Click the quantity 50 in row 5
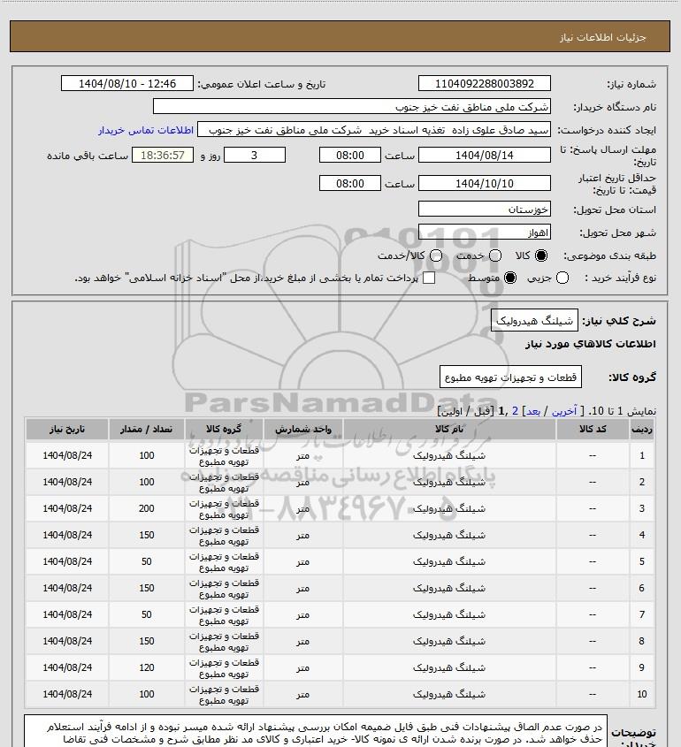The height and width of the screenshot is (747, 681). coord(146,562)
